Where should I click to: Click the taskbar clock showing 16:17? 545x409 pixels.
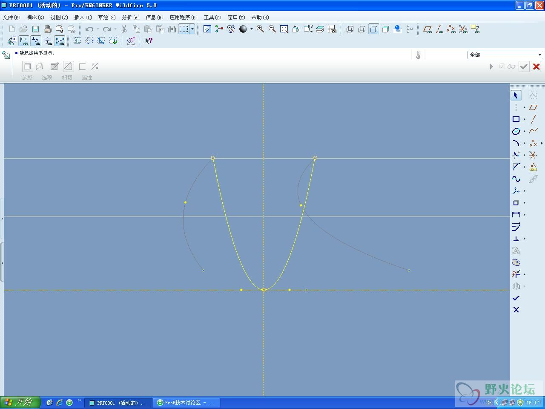[x=533, y=402]
